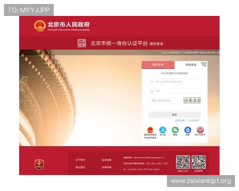This screenshot has width=239, height=191.
Task: Switch to 短信登录 tab
Action: click(x=191, y=65)
